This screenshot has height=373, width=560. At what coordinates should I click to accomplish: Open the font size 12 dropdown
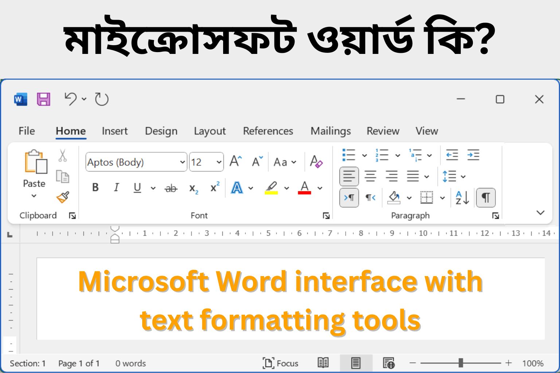219,162
